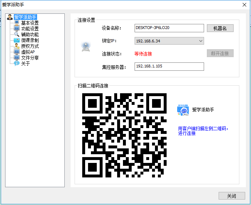Select 授权方式 in the sidebar
Viewport: 251px width, 205px height.
tap(30, 46)
